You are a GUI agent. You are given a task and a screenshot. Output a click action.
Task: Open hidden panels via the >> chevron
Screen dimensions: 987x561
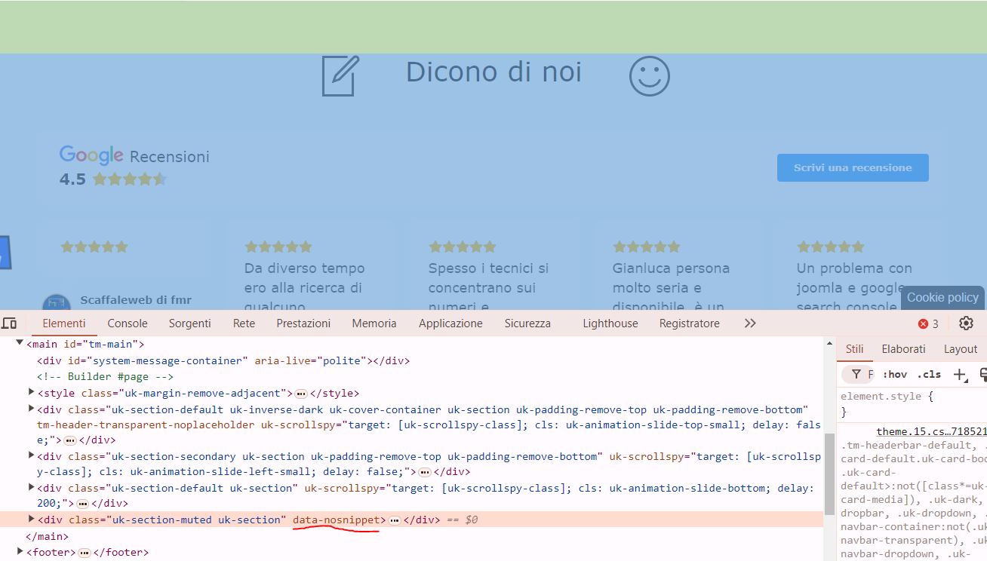[x=749, y=323]
